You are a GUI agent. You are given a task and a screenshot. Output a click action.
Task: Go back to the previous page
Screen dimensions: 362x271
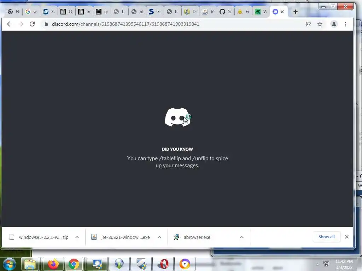click(10, 24)
